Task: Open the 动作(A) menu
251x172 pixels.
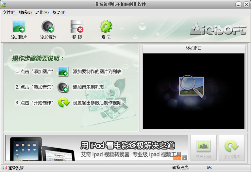Action: 42,12
